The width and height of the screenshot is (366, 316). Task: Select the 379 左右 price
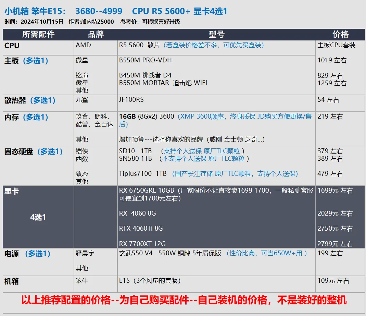click(330, 151)
